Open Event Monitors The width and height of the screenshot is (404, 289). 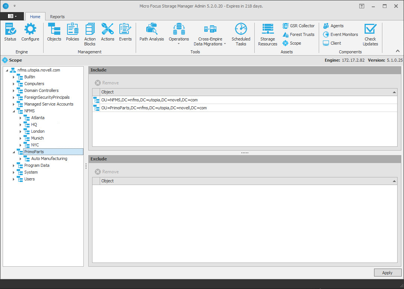pyautogui.click(x=341, y=34)
